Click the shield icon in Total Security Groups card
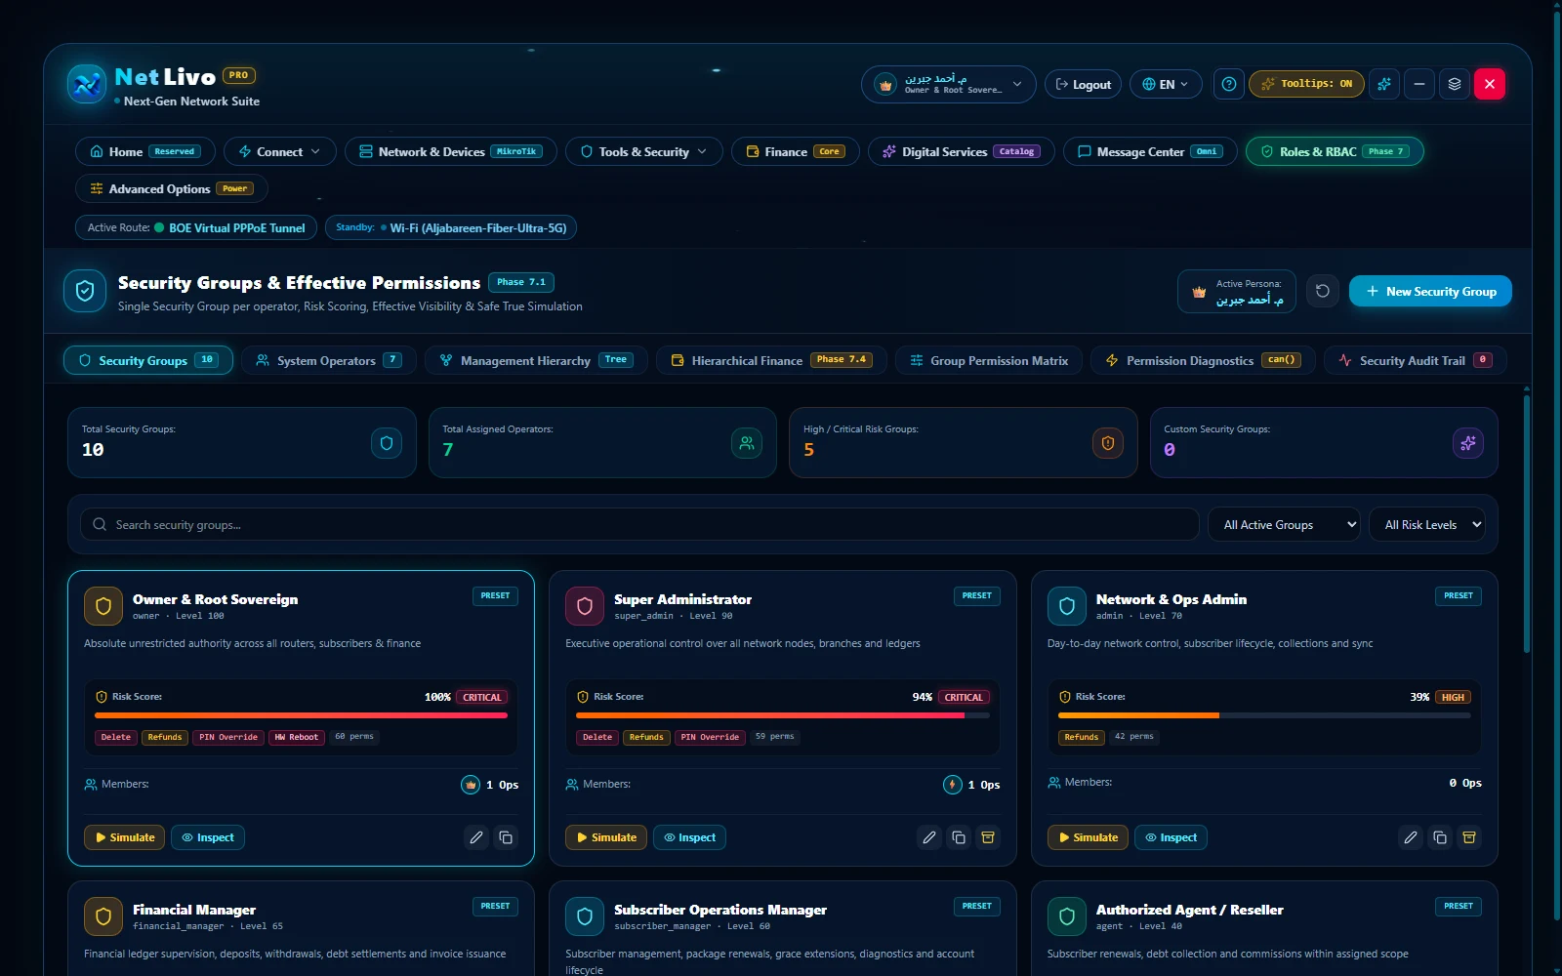 [x=387, y=443]
